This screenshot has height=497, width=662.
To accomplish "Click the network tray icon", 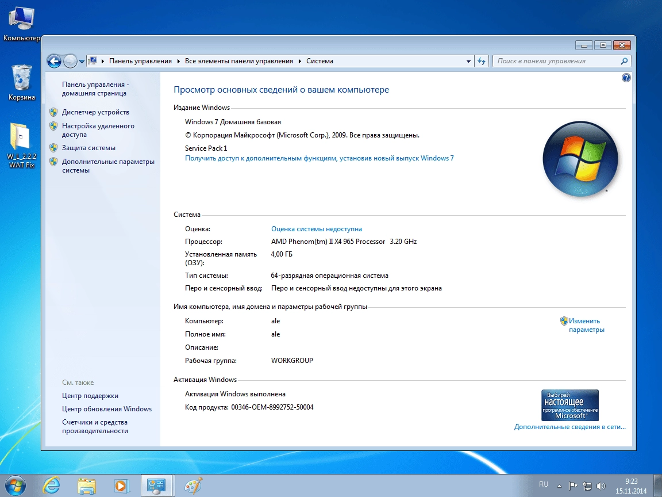I will tap(587, 486).
